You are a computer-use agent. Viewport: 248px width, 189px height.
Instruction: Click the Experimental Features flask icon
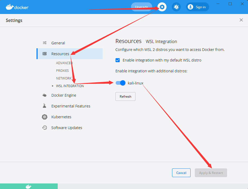coord(44,106)
